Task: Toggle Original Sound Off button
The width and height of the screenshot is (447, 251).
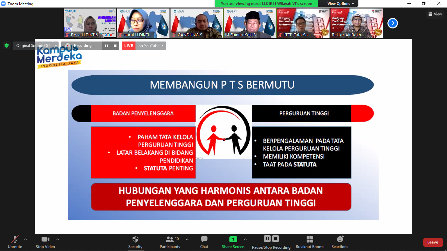Action: [x=33, y=46]
